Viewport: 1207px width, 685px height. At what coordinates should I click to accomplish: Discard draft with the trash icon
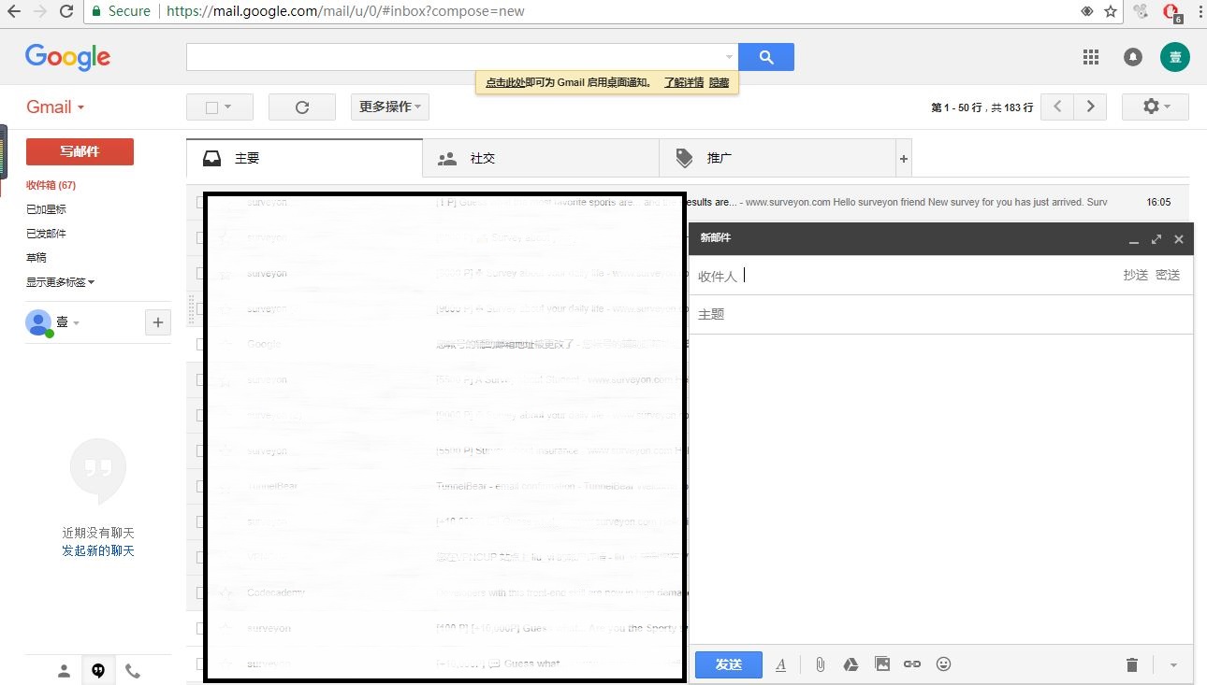tap(1132, 665)
